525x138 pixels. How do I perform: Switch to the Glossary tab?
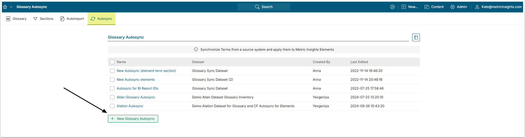(x=16, y=19)
